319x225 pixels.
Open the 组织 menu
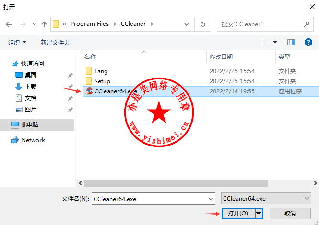point(17,42)
